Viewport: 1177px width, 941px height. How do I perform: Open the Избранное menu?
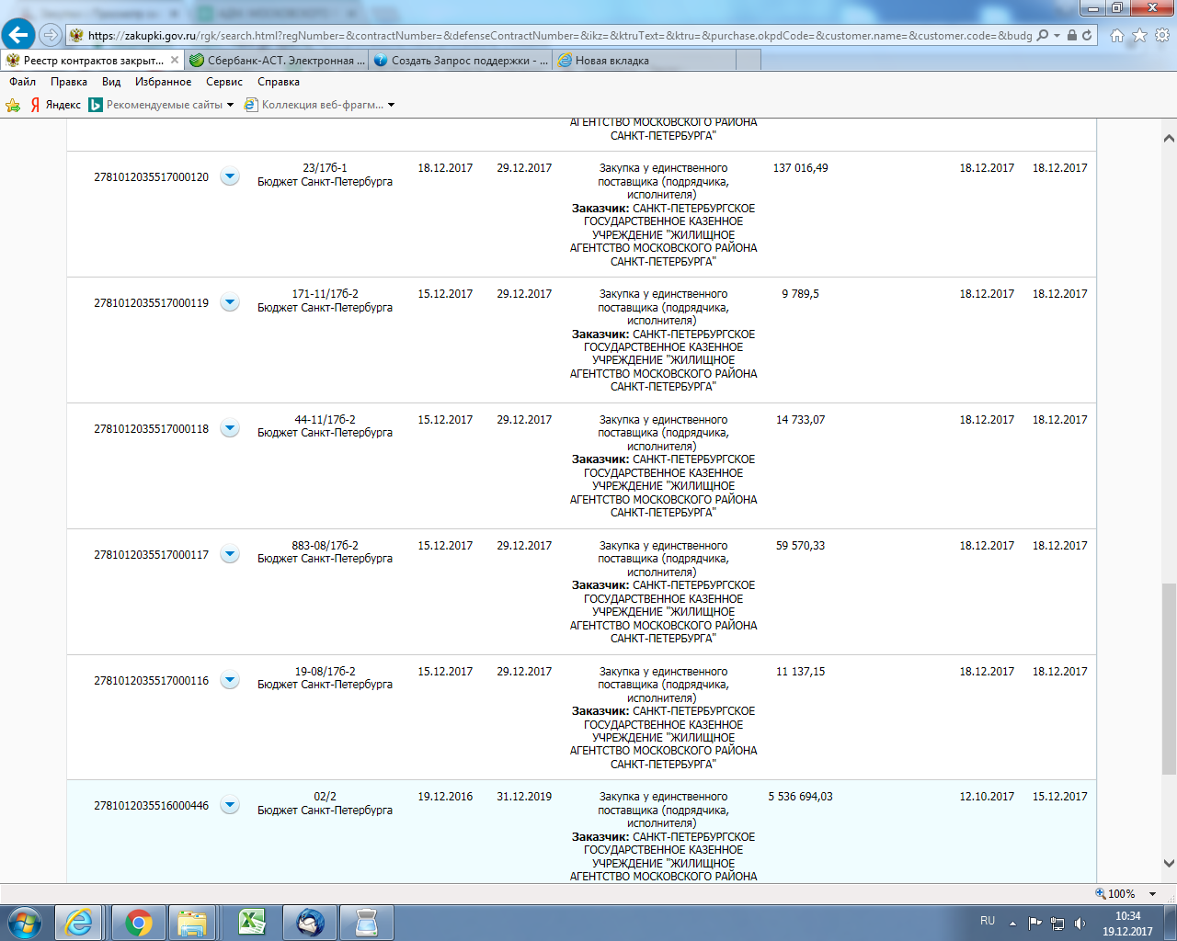tap(164, 82)
